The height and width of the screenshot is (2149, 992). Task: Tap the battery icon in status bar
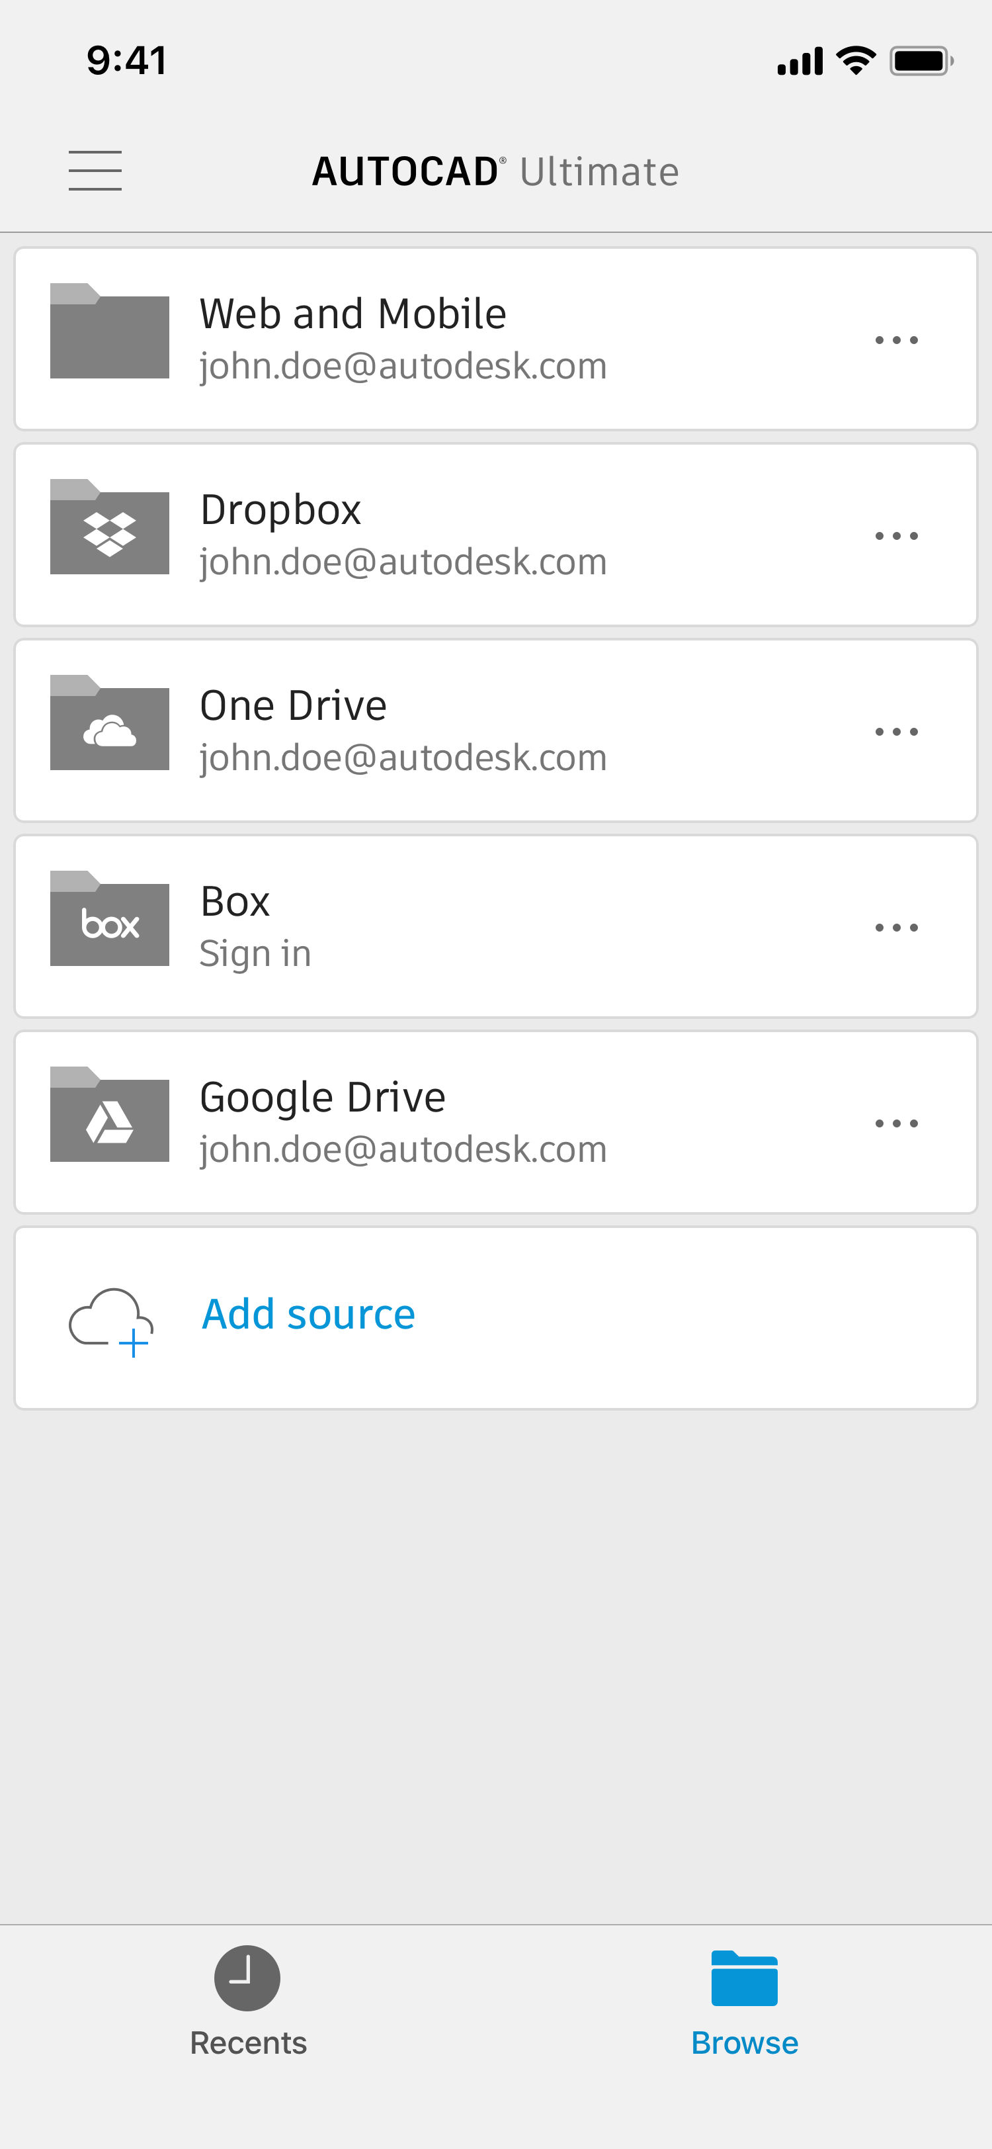(x=921, y=61)
